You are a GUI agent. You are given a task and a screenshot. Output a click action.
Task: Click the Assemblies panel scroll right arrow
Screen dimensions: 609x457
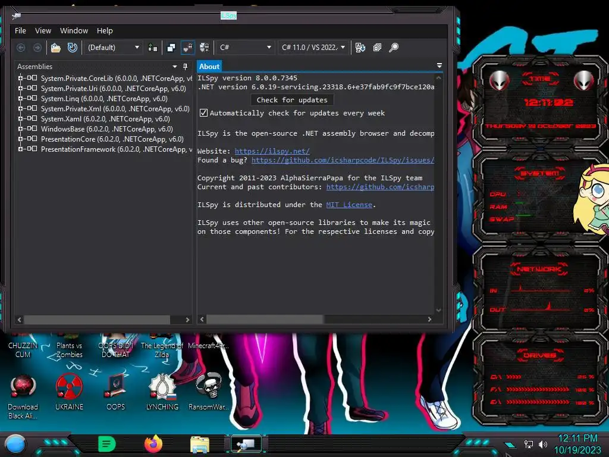(187, 320)
